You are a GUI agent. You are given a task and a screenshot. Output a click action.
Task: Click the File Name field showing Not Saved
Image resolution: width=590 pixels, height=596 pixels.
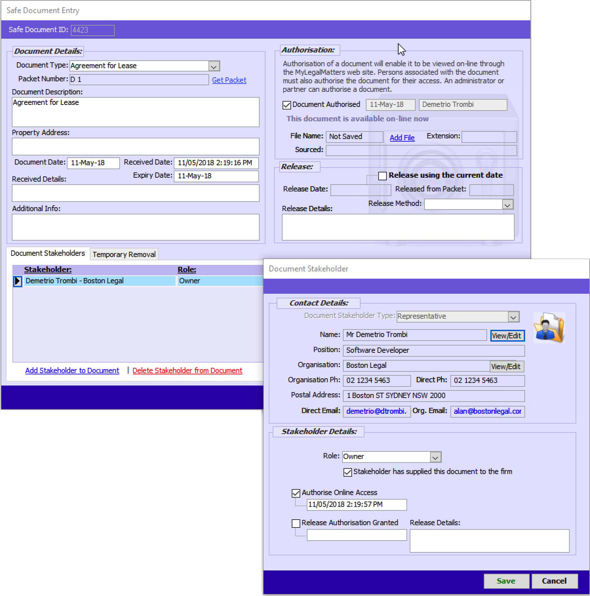tap(354, 137)
